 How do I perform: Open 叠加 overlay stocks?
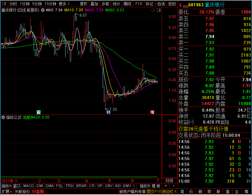(94, 4)
